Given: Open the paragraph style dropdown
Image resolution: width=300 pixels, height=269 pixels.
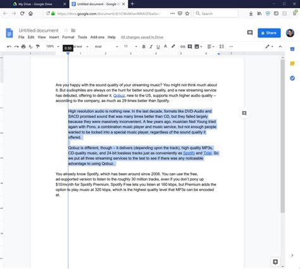Looking at the screenshot, I should [x=81, y=46].
